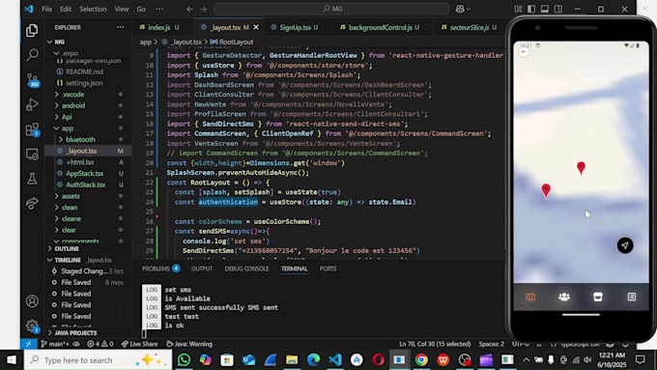The height and width of the screenshot is (370, 657).
Task: Click the main branch indicator in status bar
Action: pyautogui.click(x=55, y=344)
